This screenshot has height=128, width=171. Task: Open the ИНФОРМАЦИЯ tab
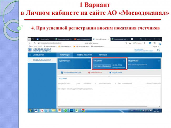pos(64,55)
